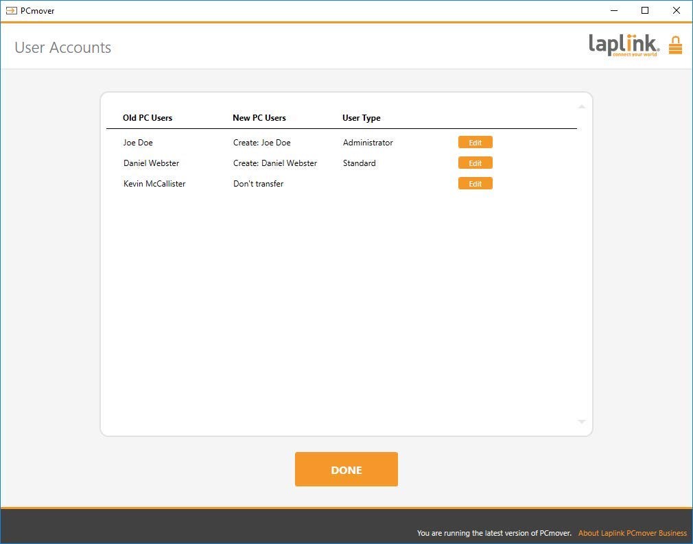Close the PCmover window
Image resolution: width=693 pixels, height=544 pixels.
(x=677, y=10)
